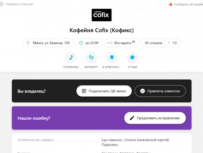
Task: Open address 'Минск, ул. Казинца, 120'
Action: pos(48,43)
